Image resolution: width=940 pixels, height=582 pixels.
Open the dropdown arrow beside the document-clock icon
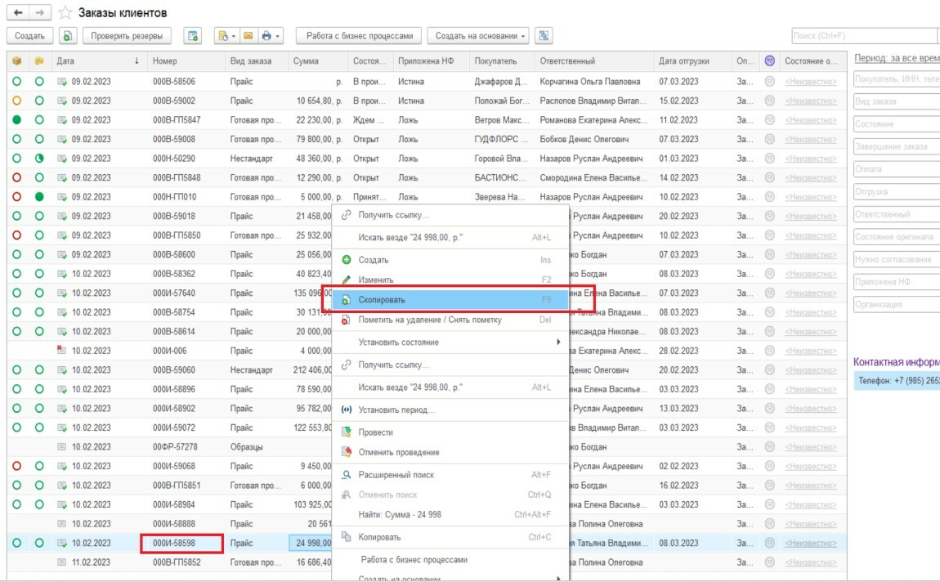point(234,36)
